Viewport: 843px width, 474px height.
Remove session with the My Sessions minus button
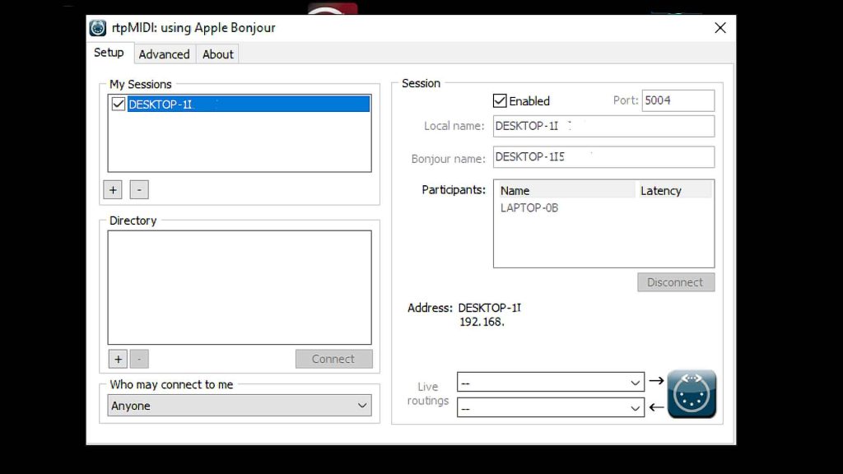coord(139,190)
